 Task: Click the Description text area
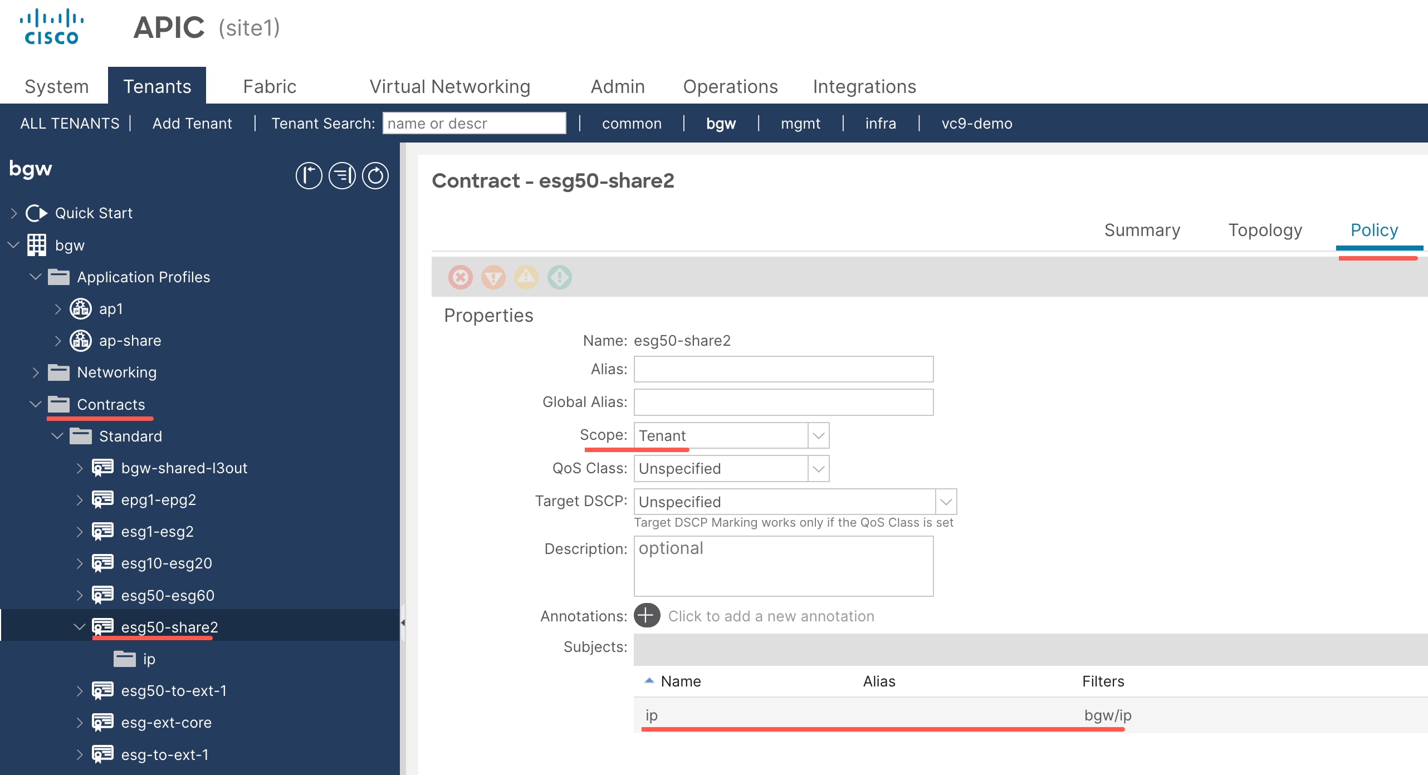[784, 566]
